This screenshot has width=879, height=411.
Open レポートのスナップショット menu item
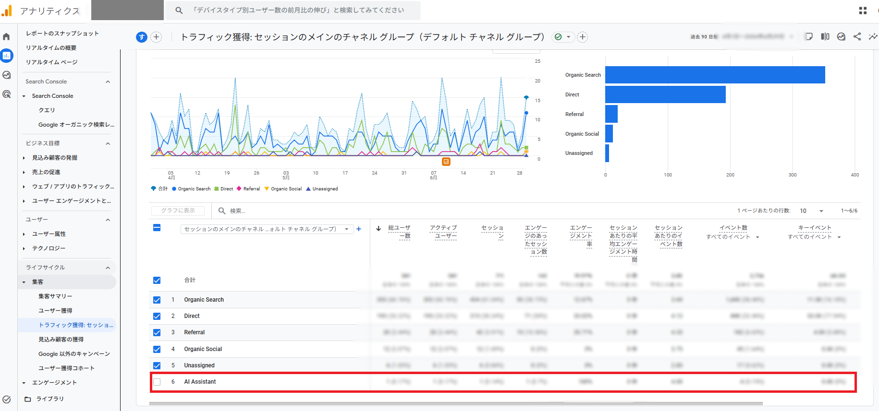(62, 33)
